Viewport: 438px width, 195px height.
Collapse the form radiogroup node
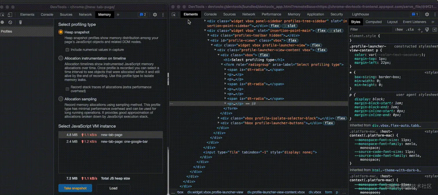click(x=222, y=65)
